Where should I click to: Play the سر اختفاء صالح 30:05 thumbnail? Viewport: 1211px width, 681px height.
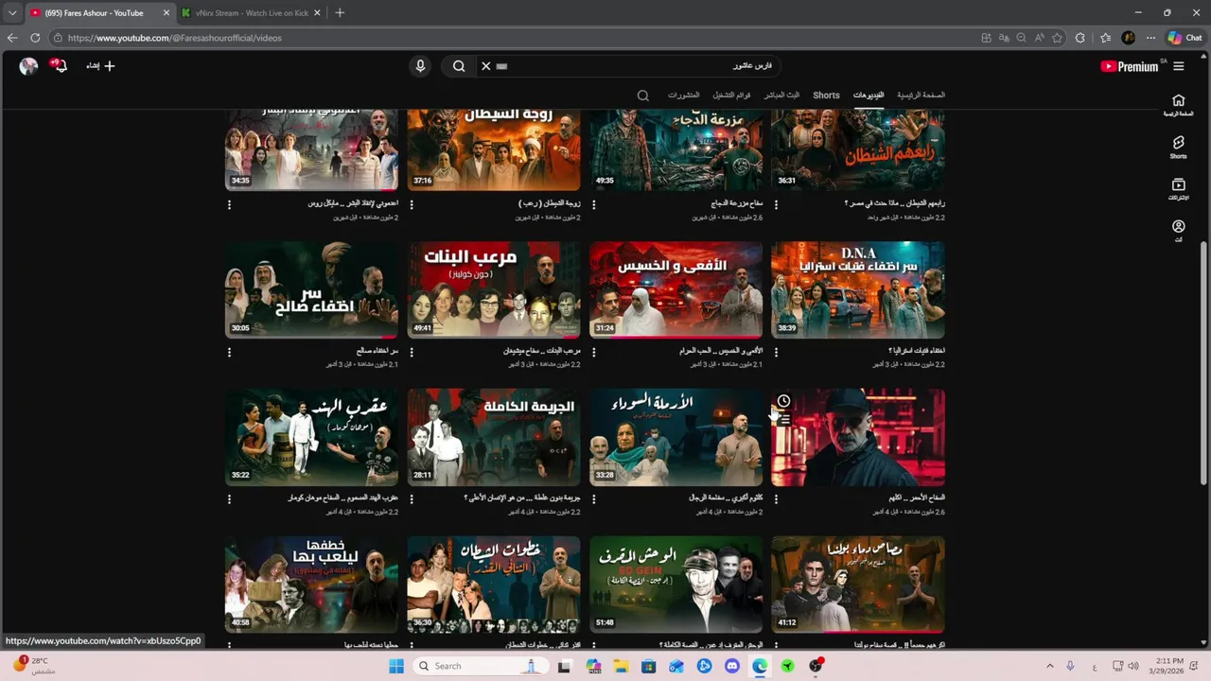coord(311,289)
